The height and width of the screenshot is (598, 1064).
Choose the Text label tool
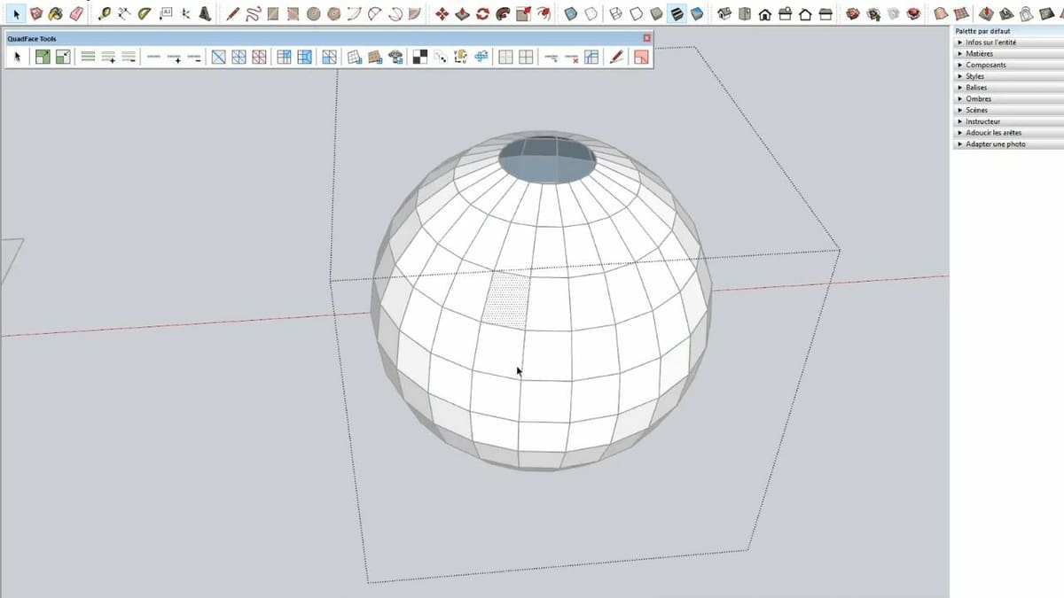[x=166, y=14]
